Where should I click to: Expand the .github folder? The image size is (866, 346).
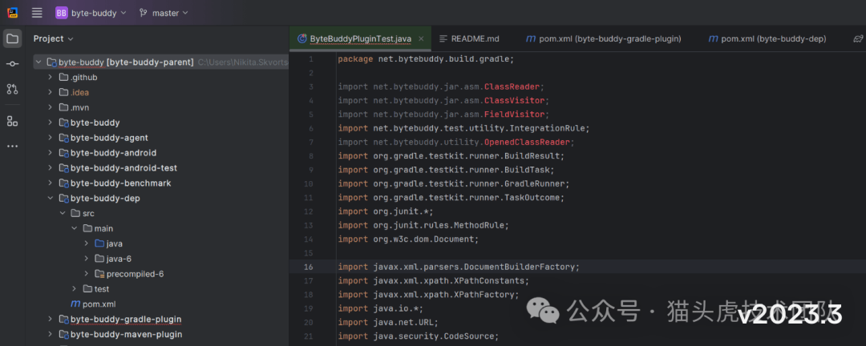point(51,77)
